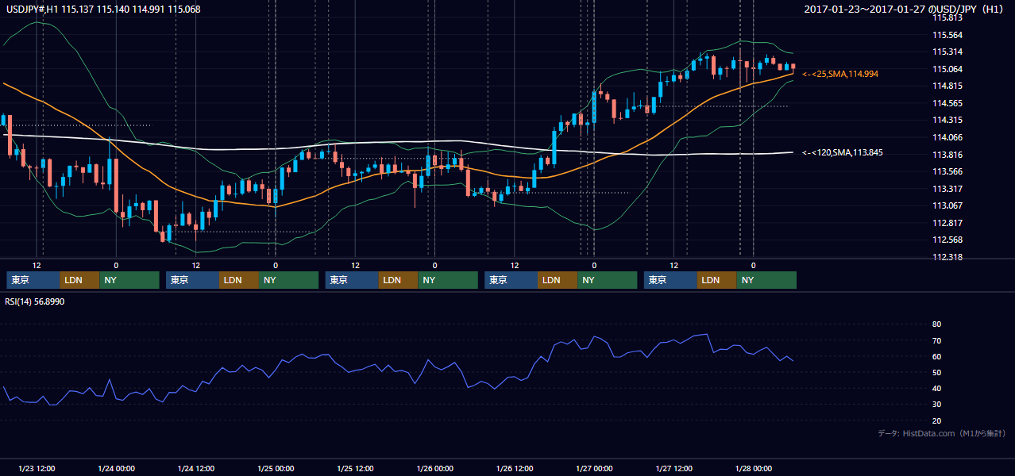Click price axis value 115.813
This screenshot has height=476, width=1015.
pos(947,17)
